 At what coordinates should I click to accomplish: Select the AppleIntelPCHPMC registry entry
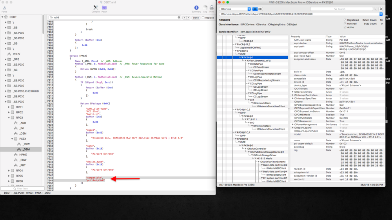pos(250,48)
